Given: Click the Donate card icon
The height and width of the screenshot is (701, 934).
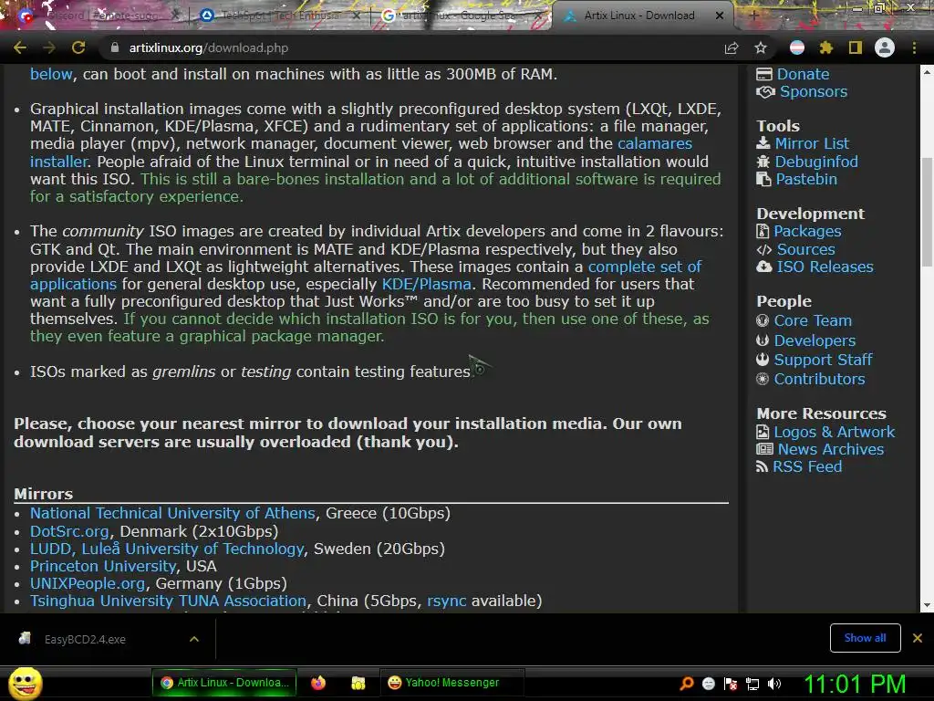Looking at the screenshot, I should (763, 74).
